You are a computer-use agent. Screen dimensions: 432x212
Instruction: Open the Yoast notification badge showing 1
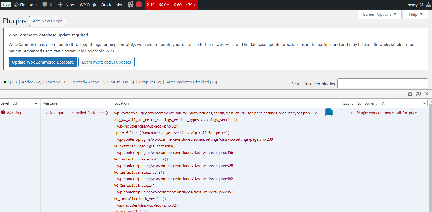139,5
